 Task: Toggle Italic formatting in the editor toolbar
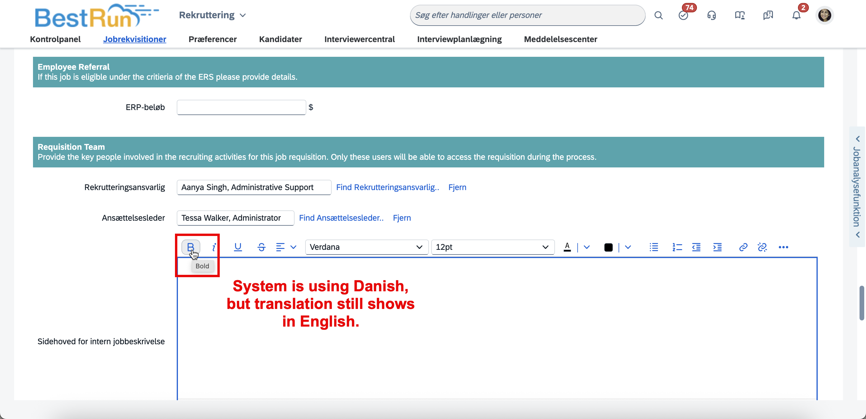click(x=214, y=247)
